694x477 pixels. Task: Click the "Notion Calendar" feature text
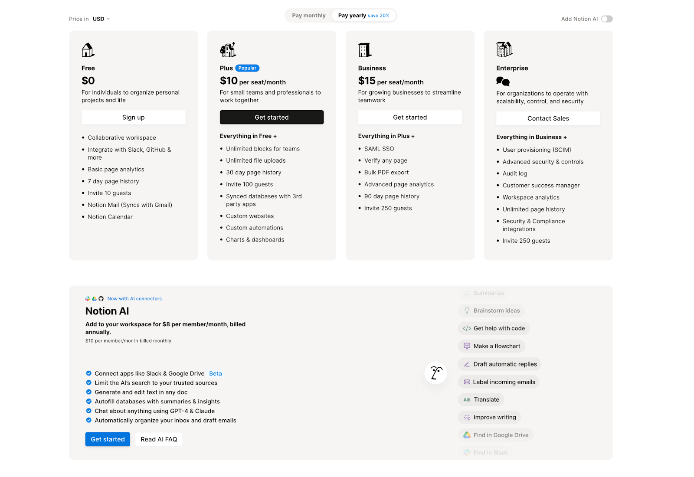110,217
